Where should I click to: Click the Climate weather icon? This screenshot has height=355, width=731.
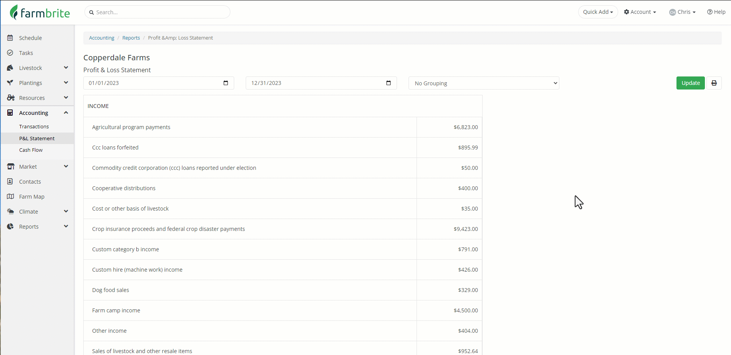pyautogui.click(x=10, y=211)
